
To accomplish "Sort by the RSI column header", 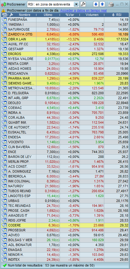I will pyautogui.click(x=119, y=15).
